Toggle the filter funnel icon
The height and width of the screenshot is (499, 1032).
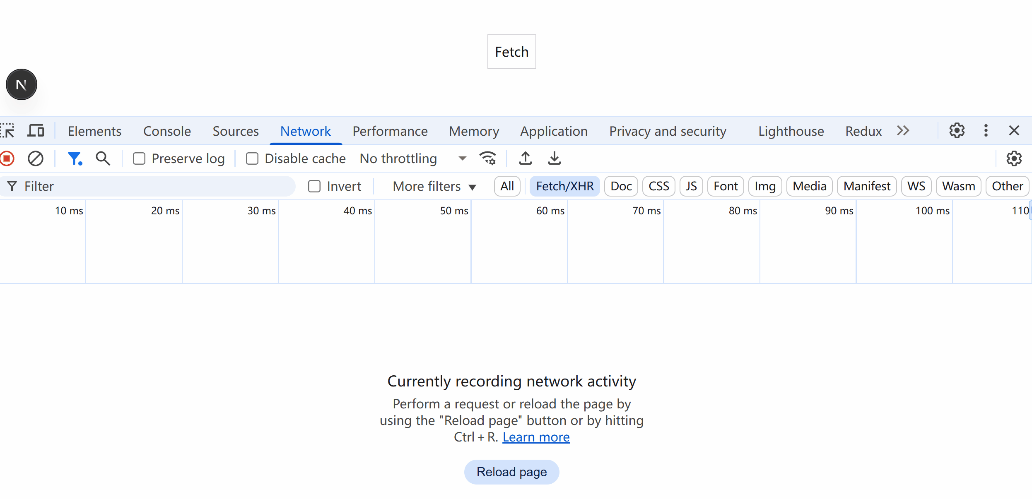click(75, 158)
